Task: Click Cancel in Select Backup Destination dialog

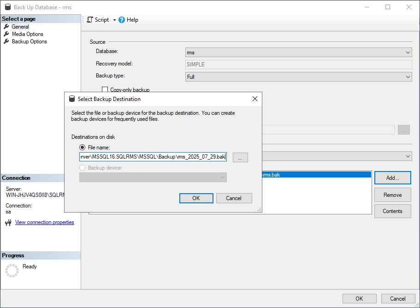Action: coord(234,198)
